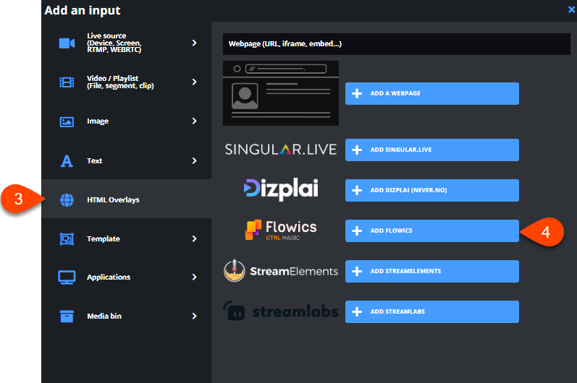The image size is (577, 383).
Task: Click the Image picture icon
Action: 67,121
